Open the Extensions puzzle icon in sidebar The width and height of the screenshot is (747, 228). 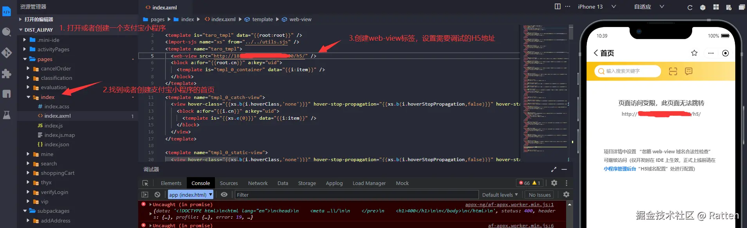[7, 74]
